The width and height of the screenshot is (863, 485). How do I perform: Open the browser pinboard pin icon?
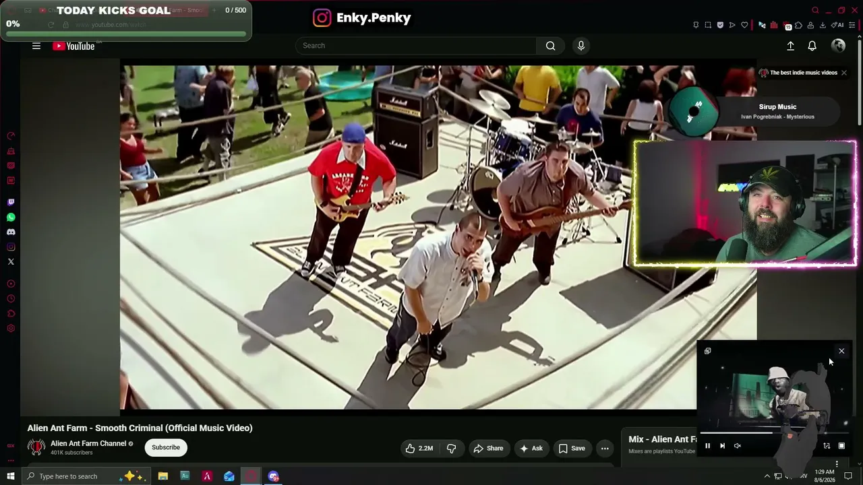696,25
